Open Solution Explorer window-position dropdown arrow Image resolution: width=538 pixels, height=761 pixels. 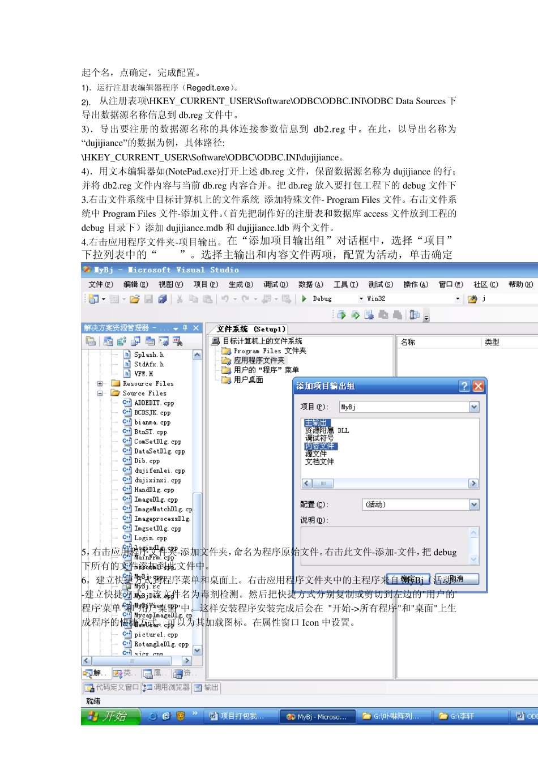point(176,328)
